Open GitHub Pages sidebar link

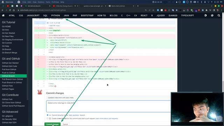[x=8, y=89]
